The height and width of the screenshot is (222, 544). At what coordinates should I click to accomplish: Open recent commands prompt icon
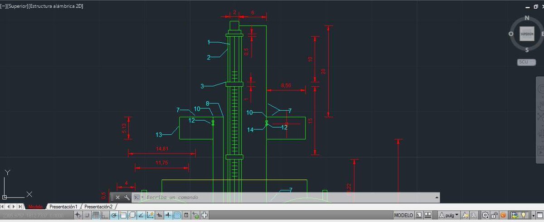(x=137, y=197)
